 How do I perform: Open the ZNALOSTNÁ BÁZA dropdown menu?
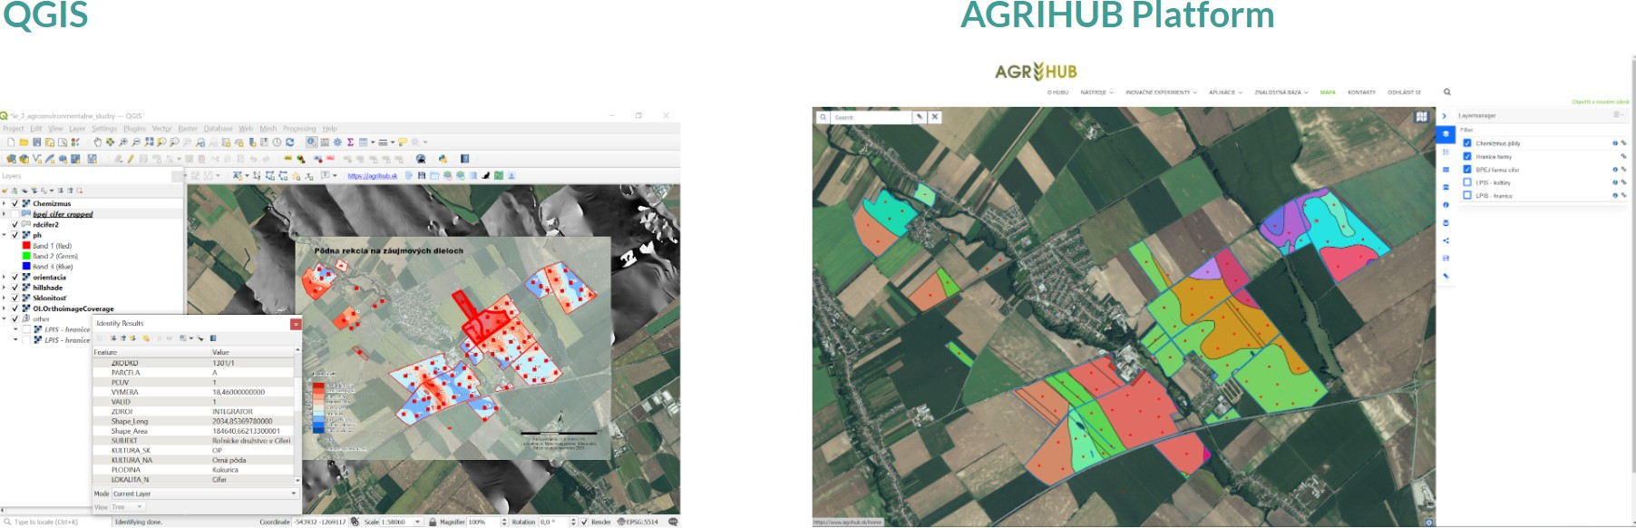point(1281,93)
